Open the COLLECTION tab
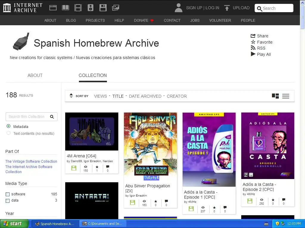305x228 pixels. 93,75
